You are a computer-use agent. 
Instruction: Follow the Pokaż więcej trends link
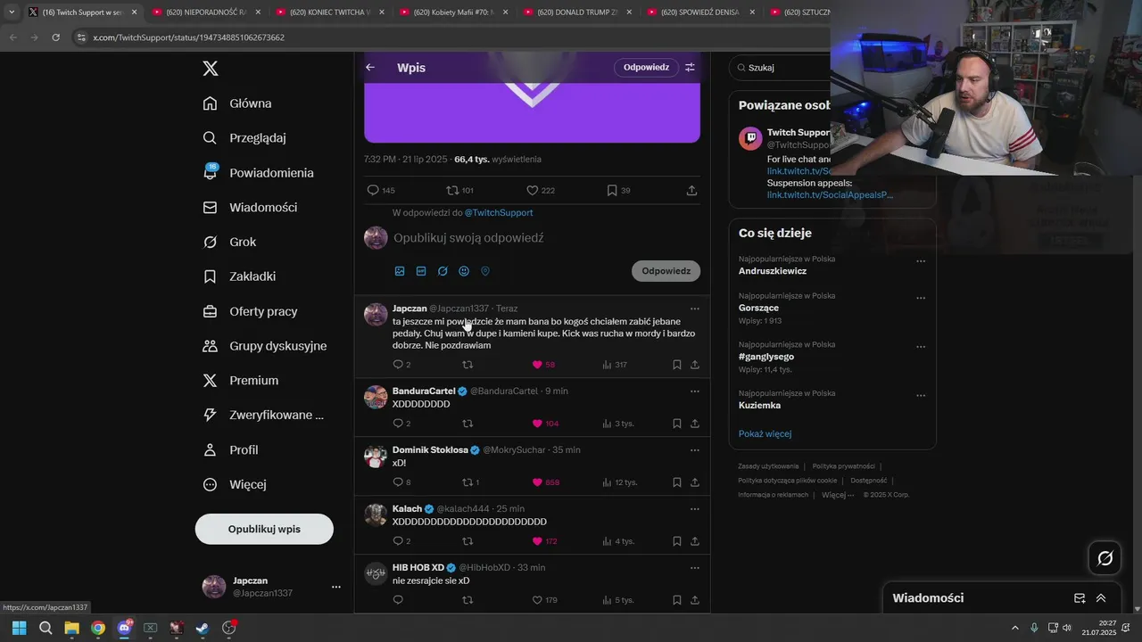765,434
